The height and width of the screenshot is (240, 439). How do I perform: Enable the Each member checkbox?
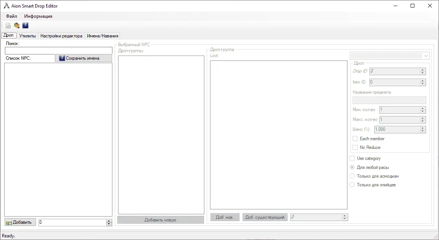355,139
